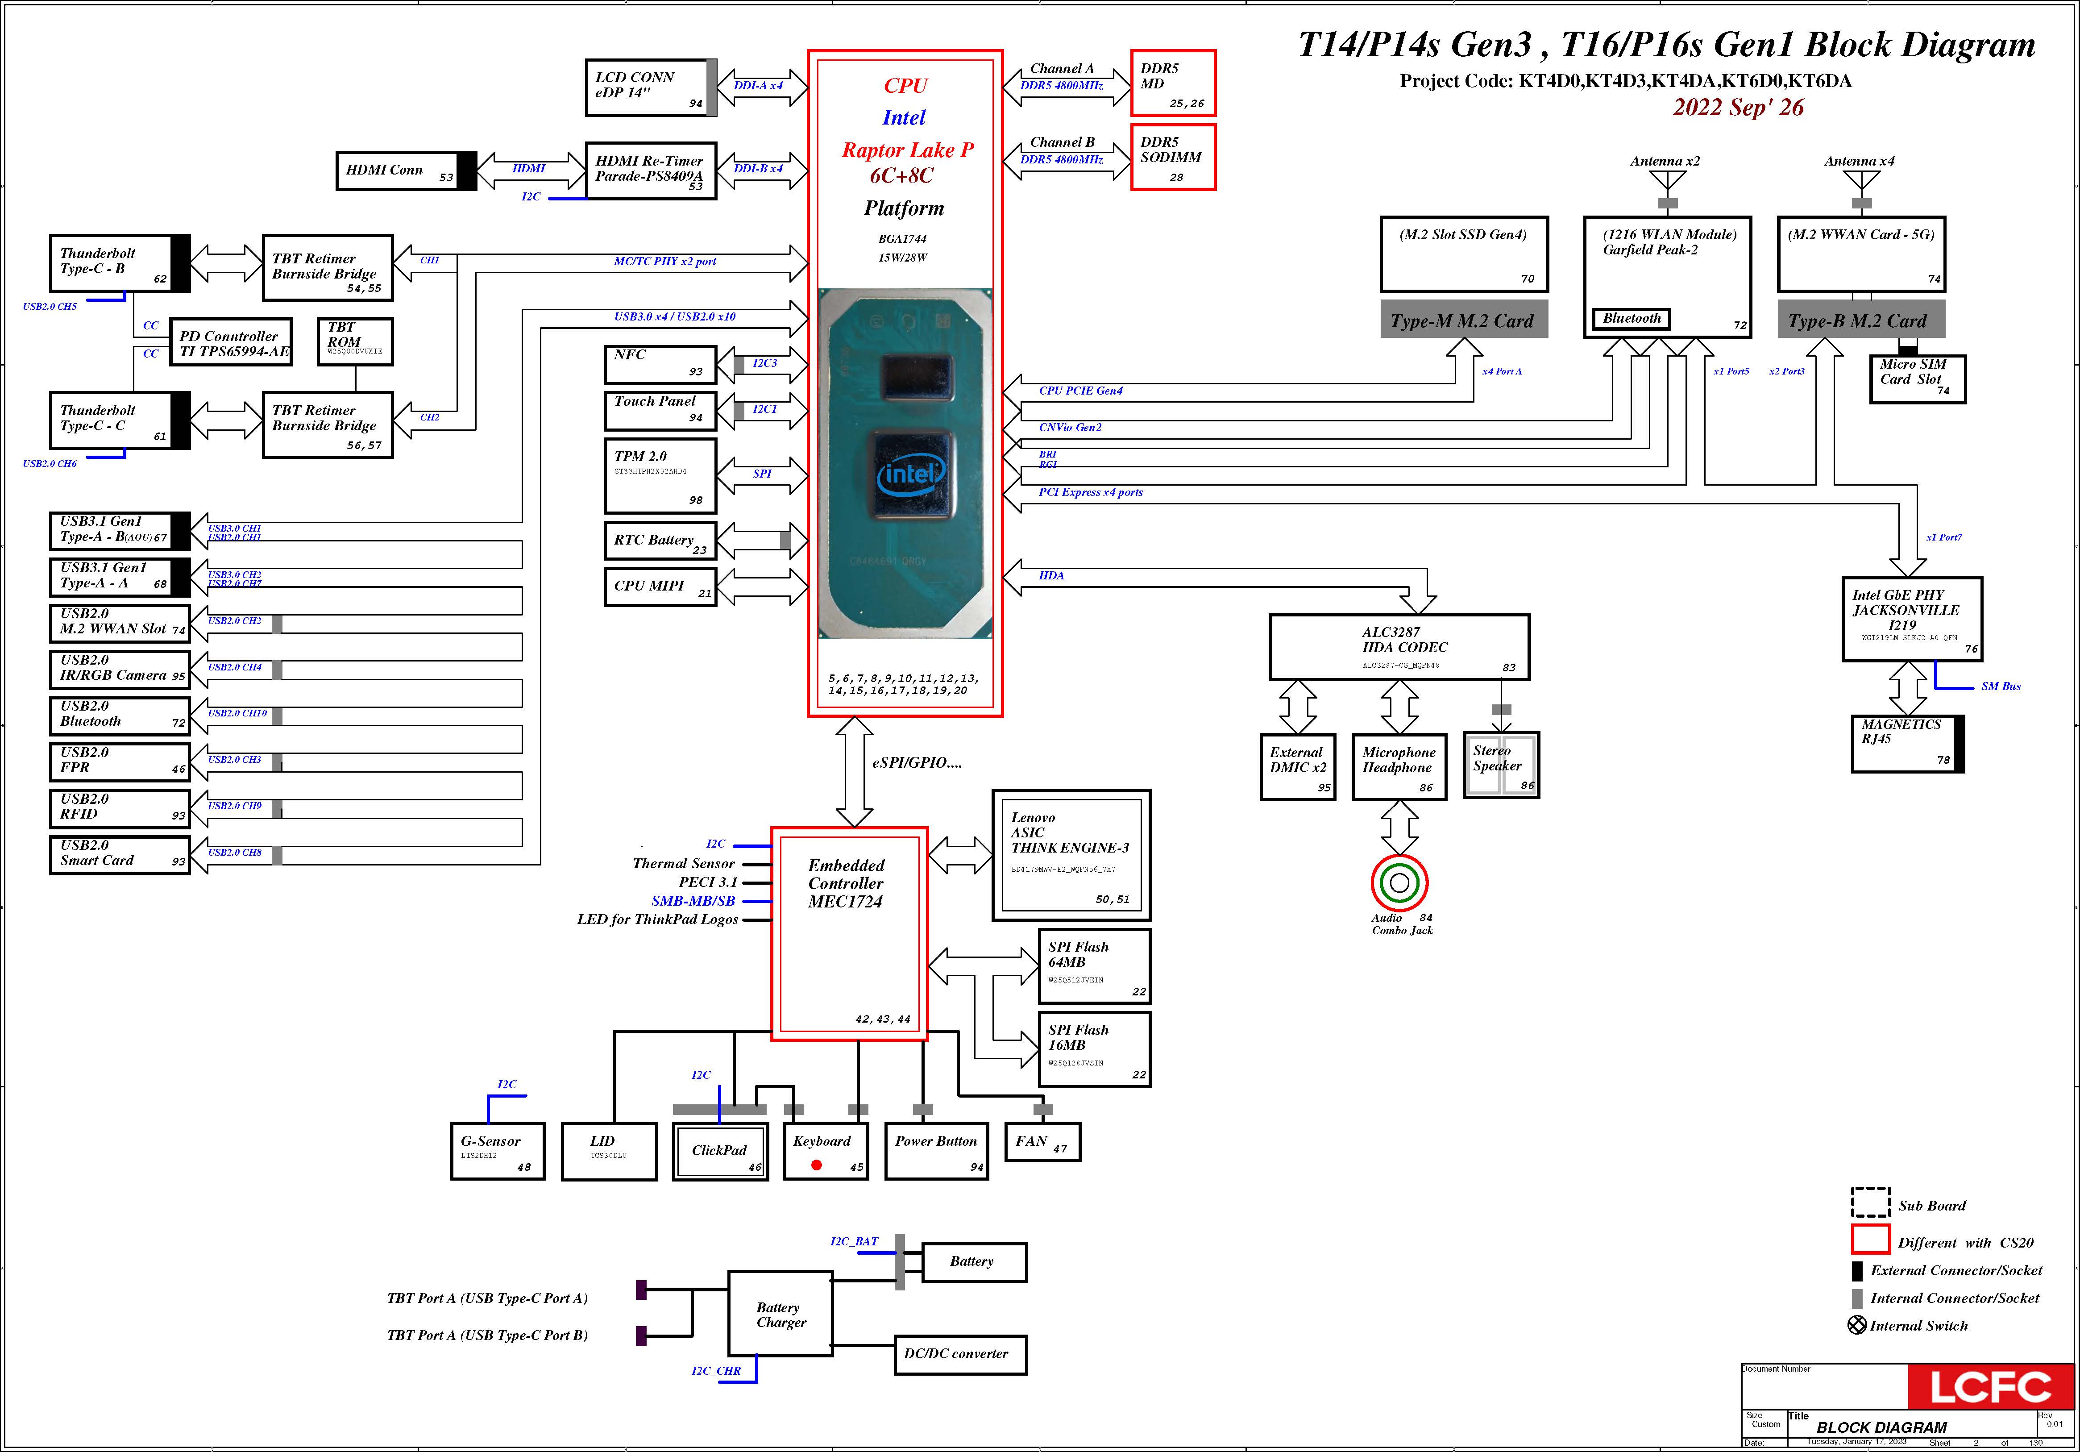The image size is (2080, 1452).
Task: Select the Intel GbE PHY JACKSONVILLE I219 block
Action: (1912, 619)
